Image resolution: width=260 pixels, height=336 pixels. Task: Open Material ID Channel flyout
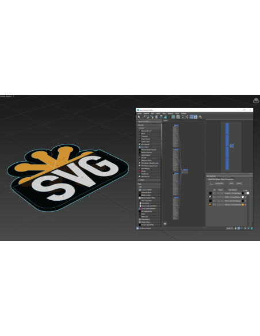coord(178,117)
